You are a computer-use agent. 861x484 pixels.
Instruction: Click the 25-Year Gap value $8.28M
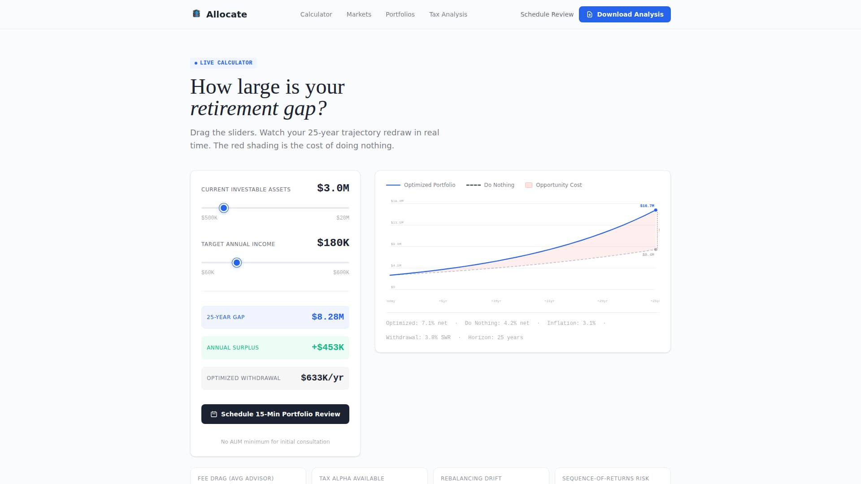pos(328,317)
